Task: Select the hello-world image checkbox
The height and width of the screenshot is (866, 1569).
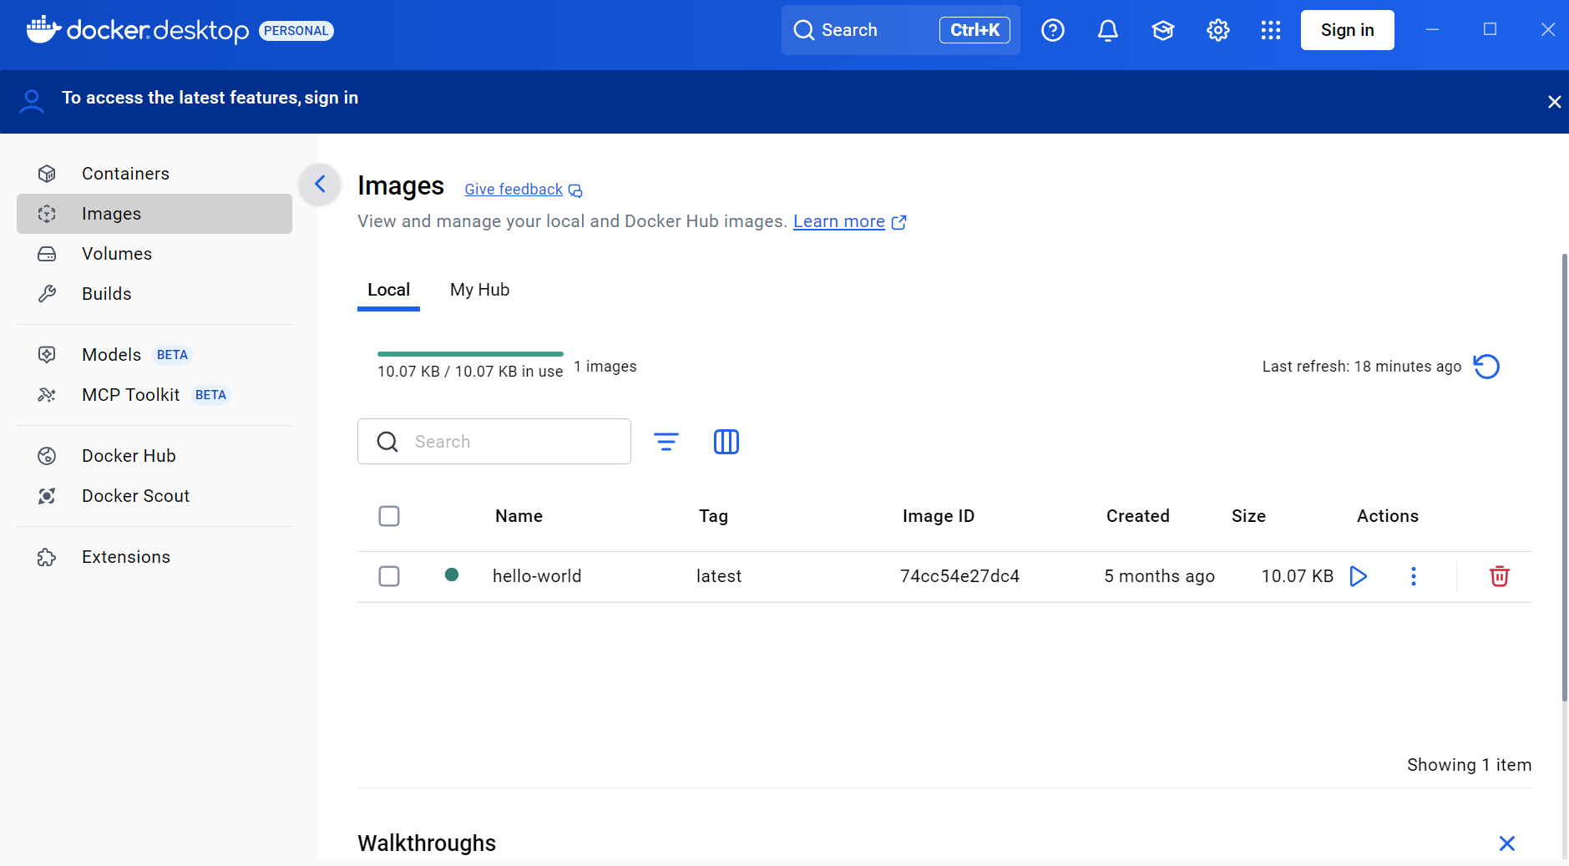Action: pyautogui.click(x=389, y=576)
